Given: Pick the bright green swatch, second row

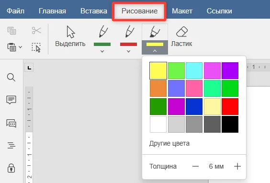Looking at the screenshot, I should coord(230,89).
